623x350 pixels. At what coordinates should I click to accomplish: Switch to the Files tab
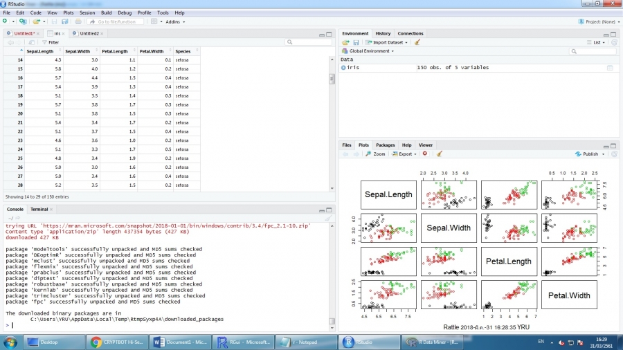pos(347,145)
